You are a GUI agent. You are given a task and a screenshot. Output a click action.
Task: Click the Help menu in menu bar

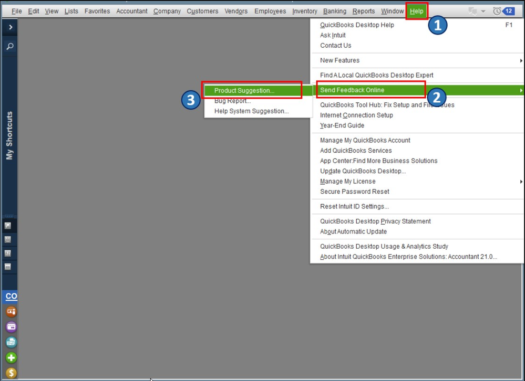click(417, 11)
